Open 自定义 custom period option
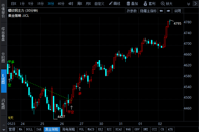 pos(99,4)
